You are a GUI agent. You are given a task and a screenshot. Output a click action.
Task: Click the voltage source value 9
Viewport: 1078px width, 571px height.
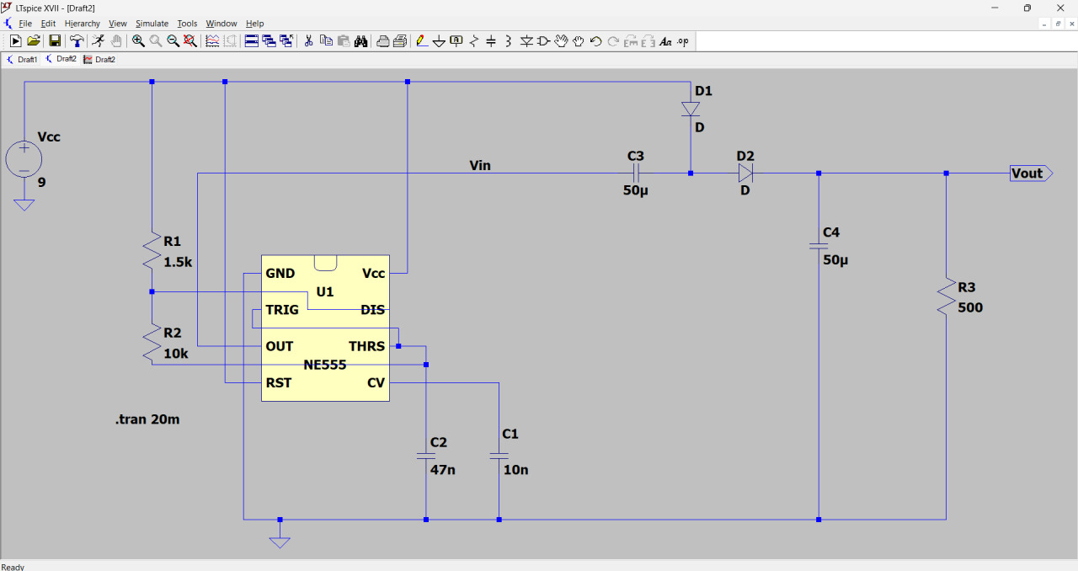click(41, 181)
